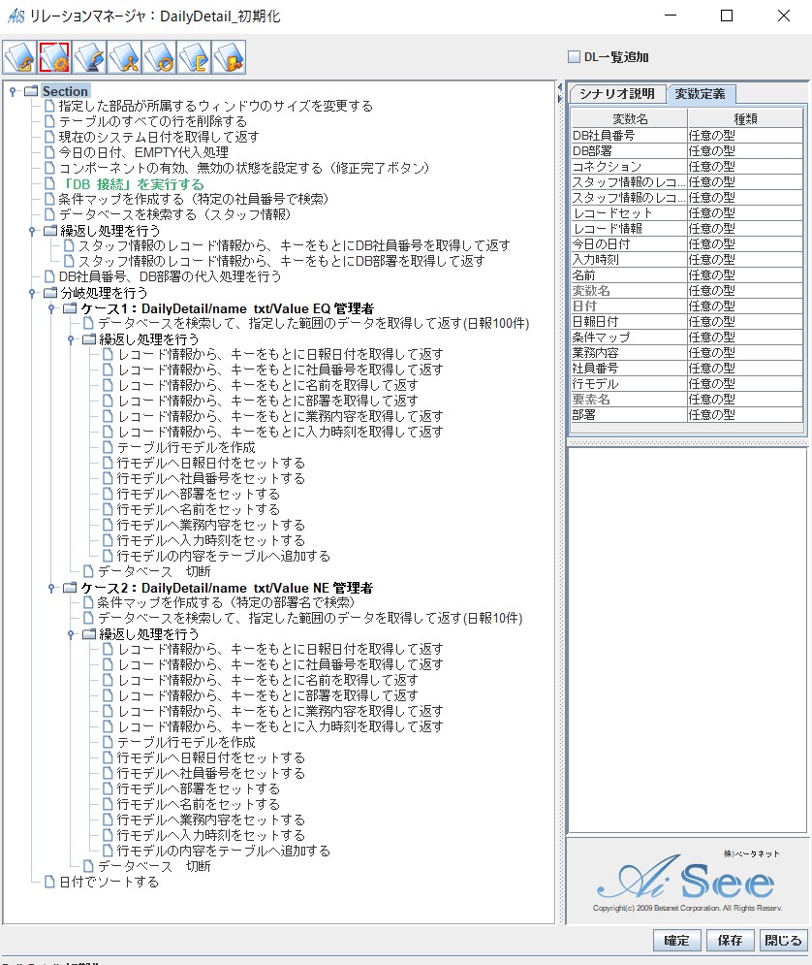Click the 閉じる button
This screenshot has height=965, width=812.
click(x=783, y=941)
